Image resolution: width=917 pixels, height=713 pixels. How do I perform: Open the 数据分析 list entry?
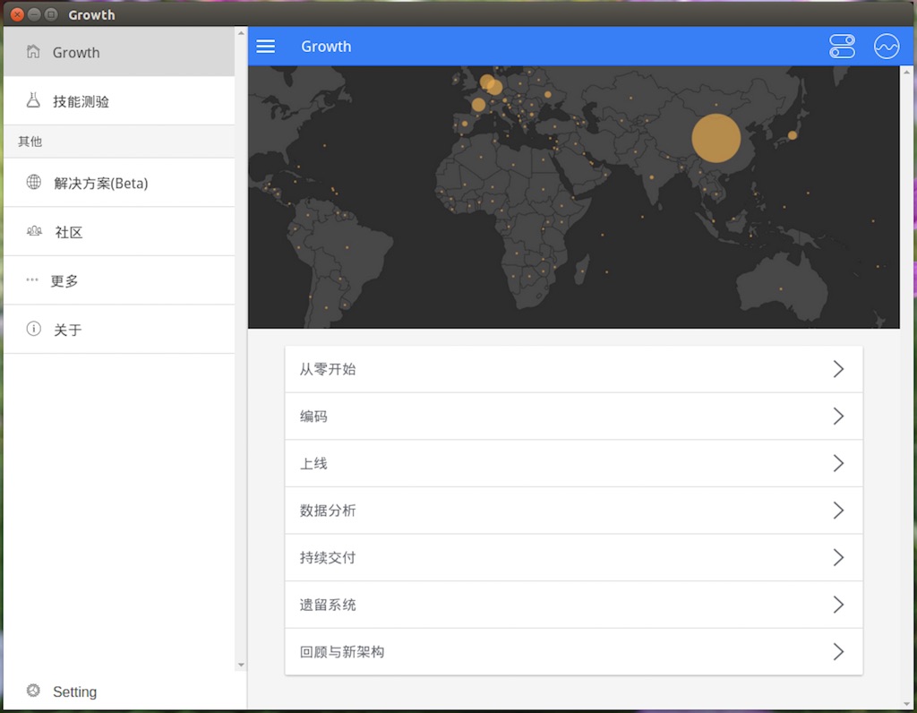click(x=574, y=510)
